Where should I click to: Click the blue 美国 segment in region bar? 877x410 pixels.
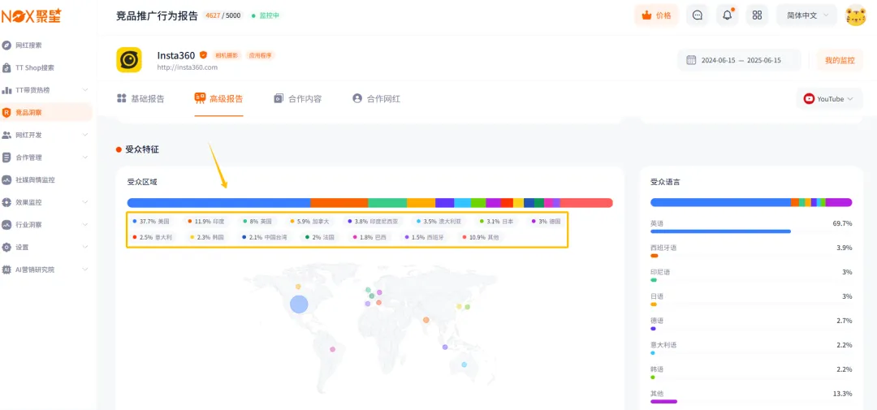[x=218, y=202]
